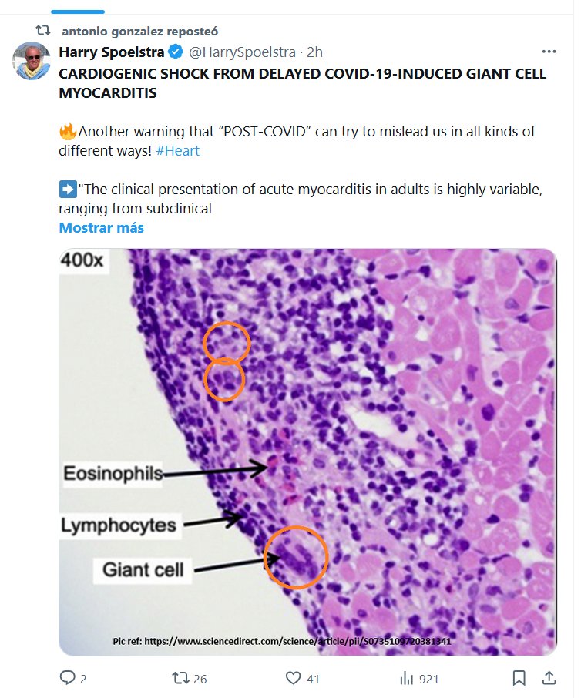Image resolution: width=581 pixels, height=698 pixels.
Task: View post analytics bar chart icon
Action: point(406,678)
